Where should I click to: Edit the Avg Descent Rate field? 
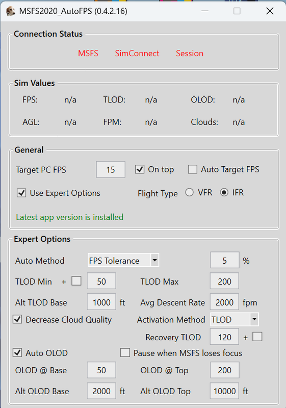(x=224, y=302)
